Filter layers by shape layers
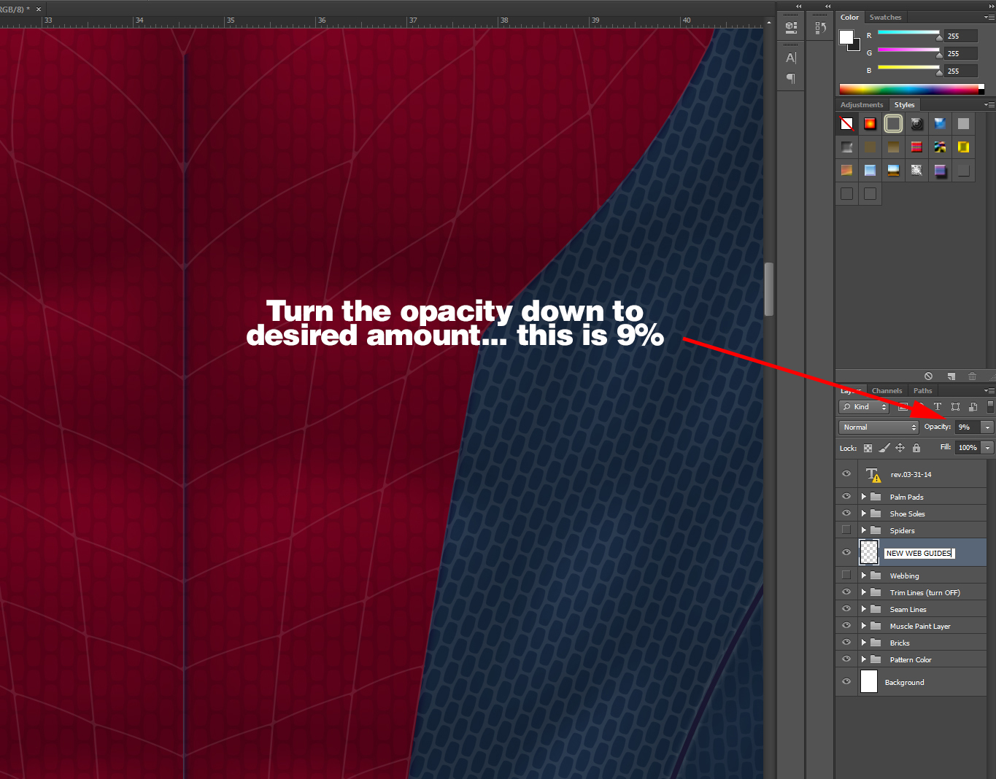 [955, 407]
